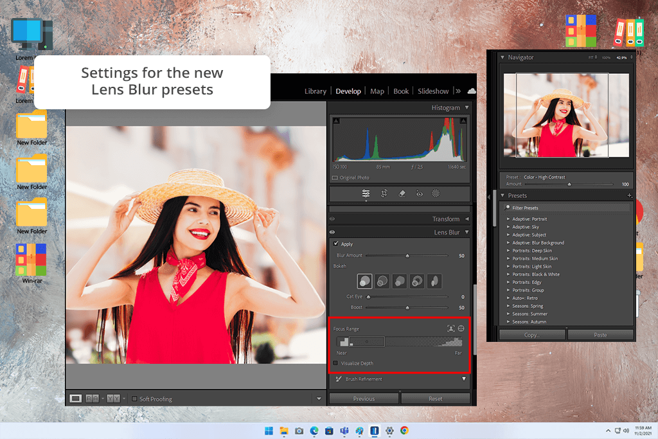The image size is (658, 439).
Task: Click the cloud sync icon
Action: (471, 91)
